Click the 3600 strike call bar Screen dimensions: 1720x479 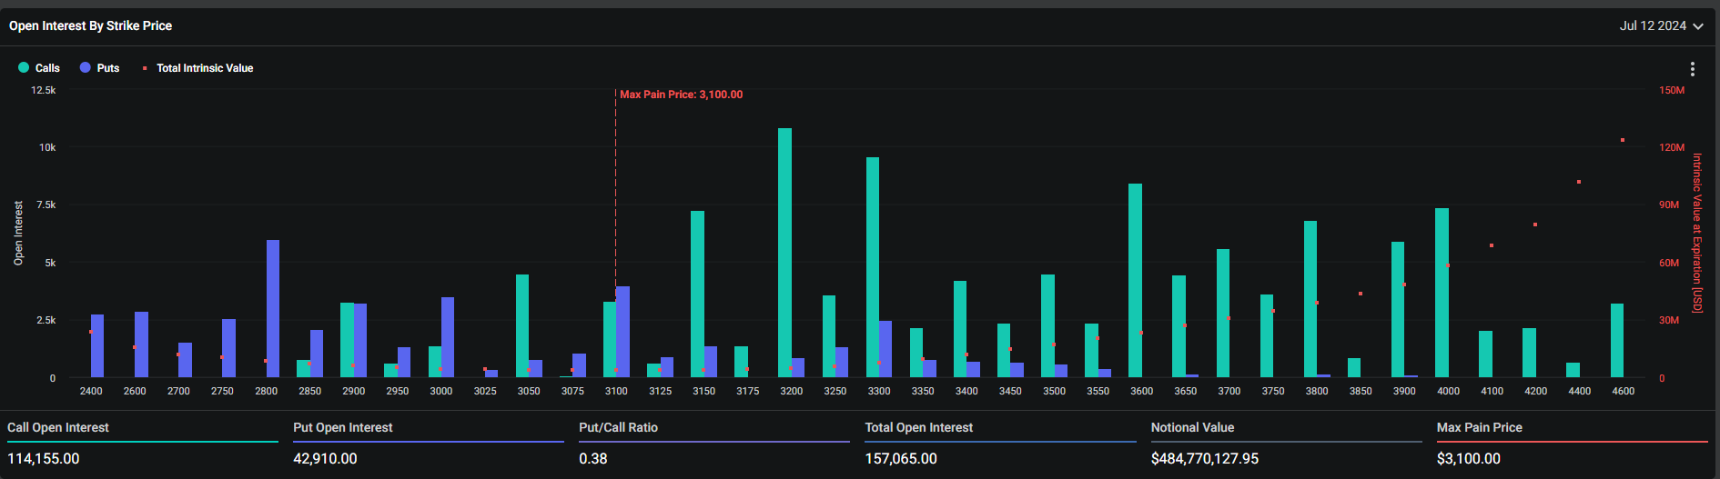tap(1135, 280)
